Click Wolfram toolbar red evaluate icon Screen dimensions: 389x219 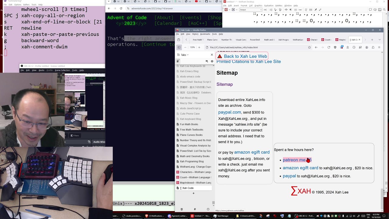(x=226, y=10)
